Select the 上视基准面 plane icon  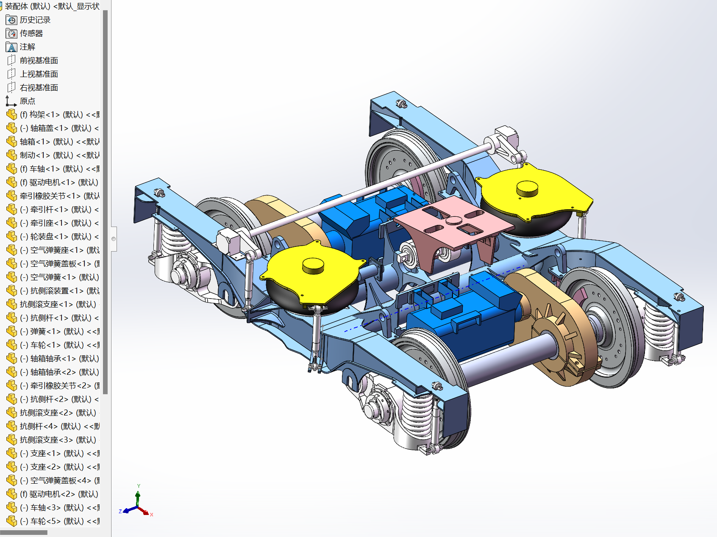[12, 74]
